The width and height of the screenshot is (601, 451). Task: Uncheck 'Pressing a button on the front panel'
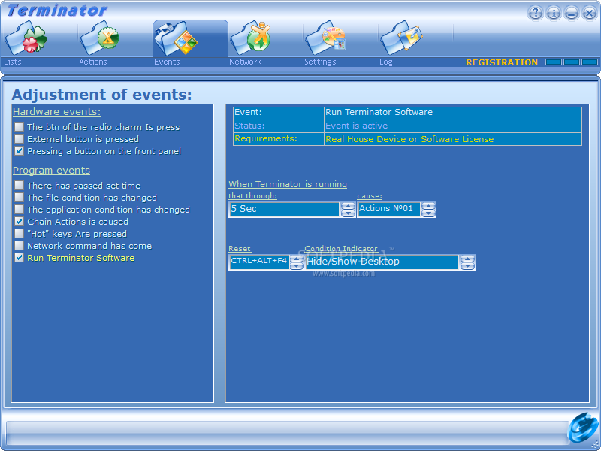20,151
